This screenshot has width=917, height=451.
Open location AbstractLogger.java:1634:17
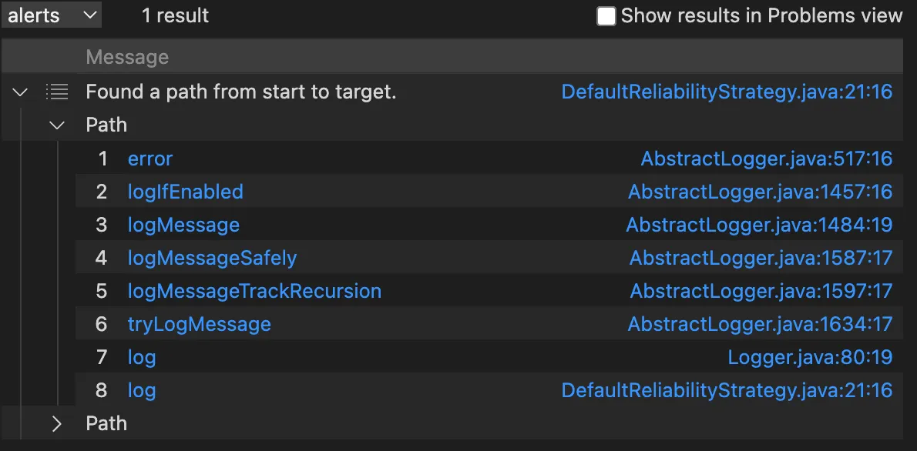tap(761, 324)
